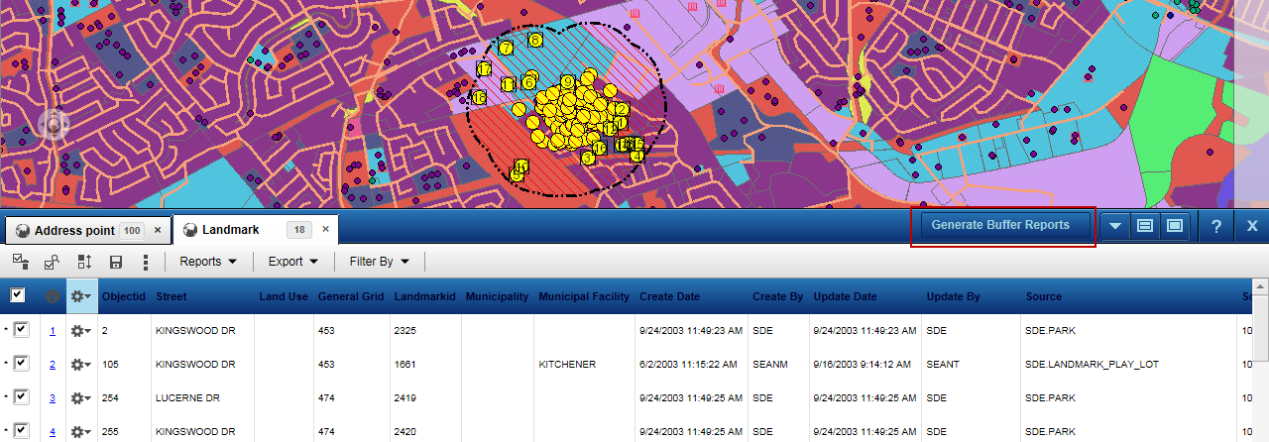Open gear actions menu for row 1
This screenshot has width=1269, height=442.
click(x=80, y=331)
